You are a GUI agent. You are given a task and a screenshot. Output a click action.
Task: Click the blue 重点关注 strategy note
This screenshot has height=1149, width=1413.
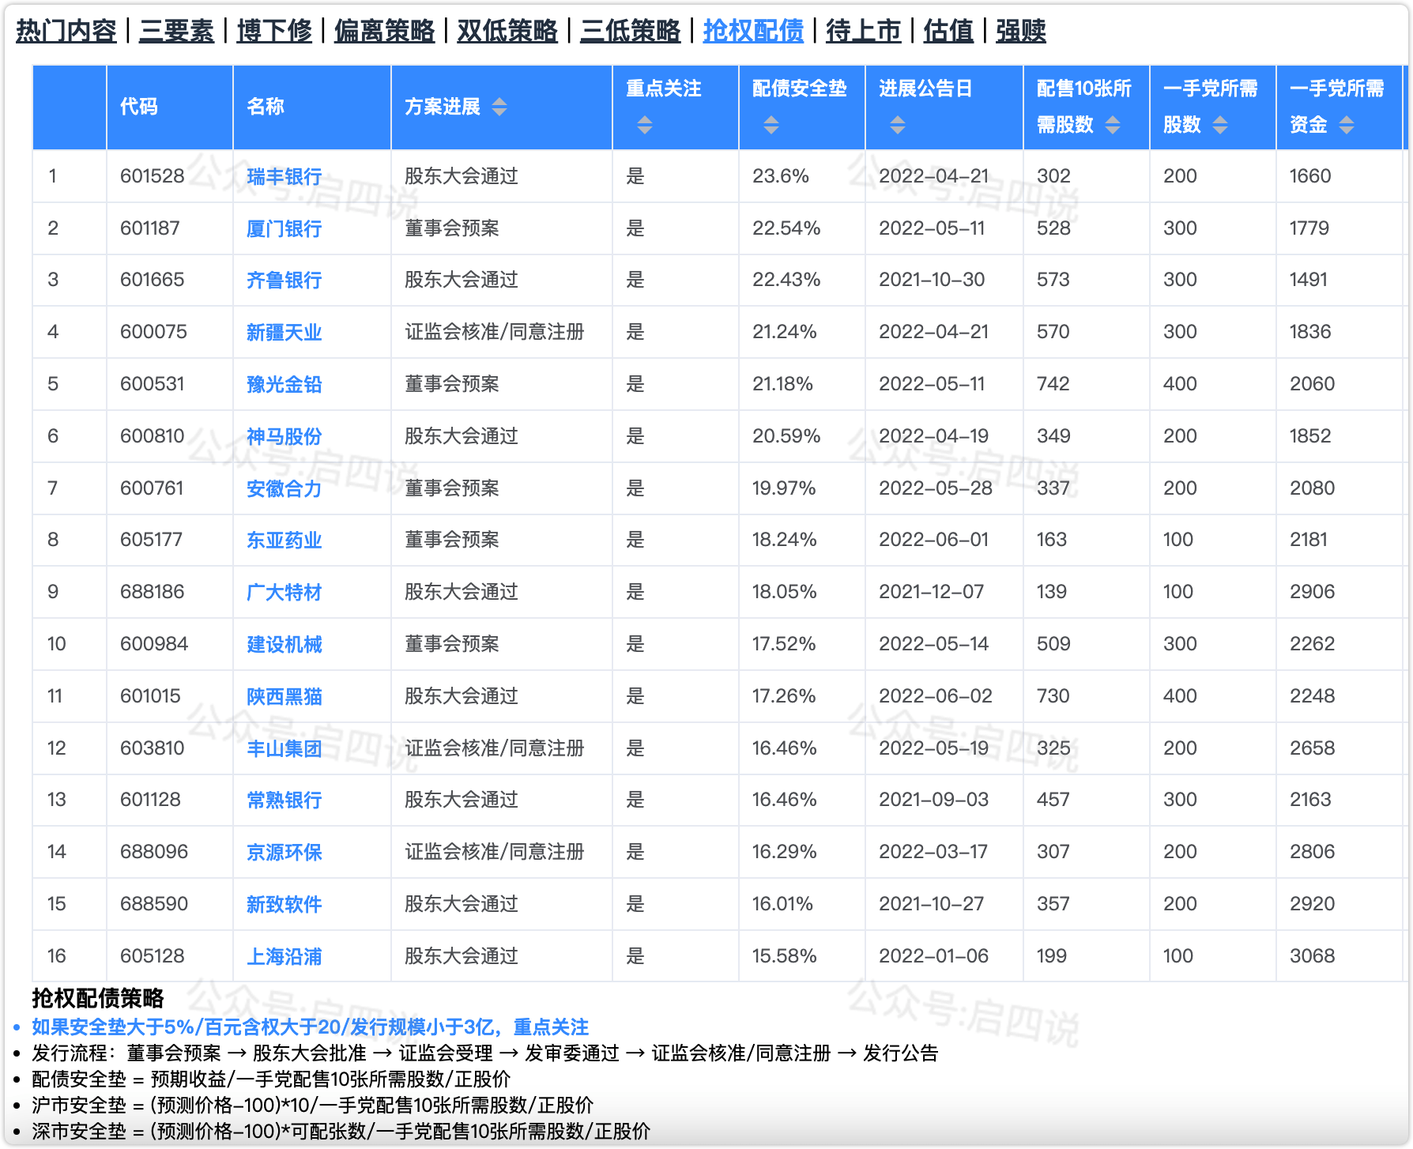pos(309,1028)
